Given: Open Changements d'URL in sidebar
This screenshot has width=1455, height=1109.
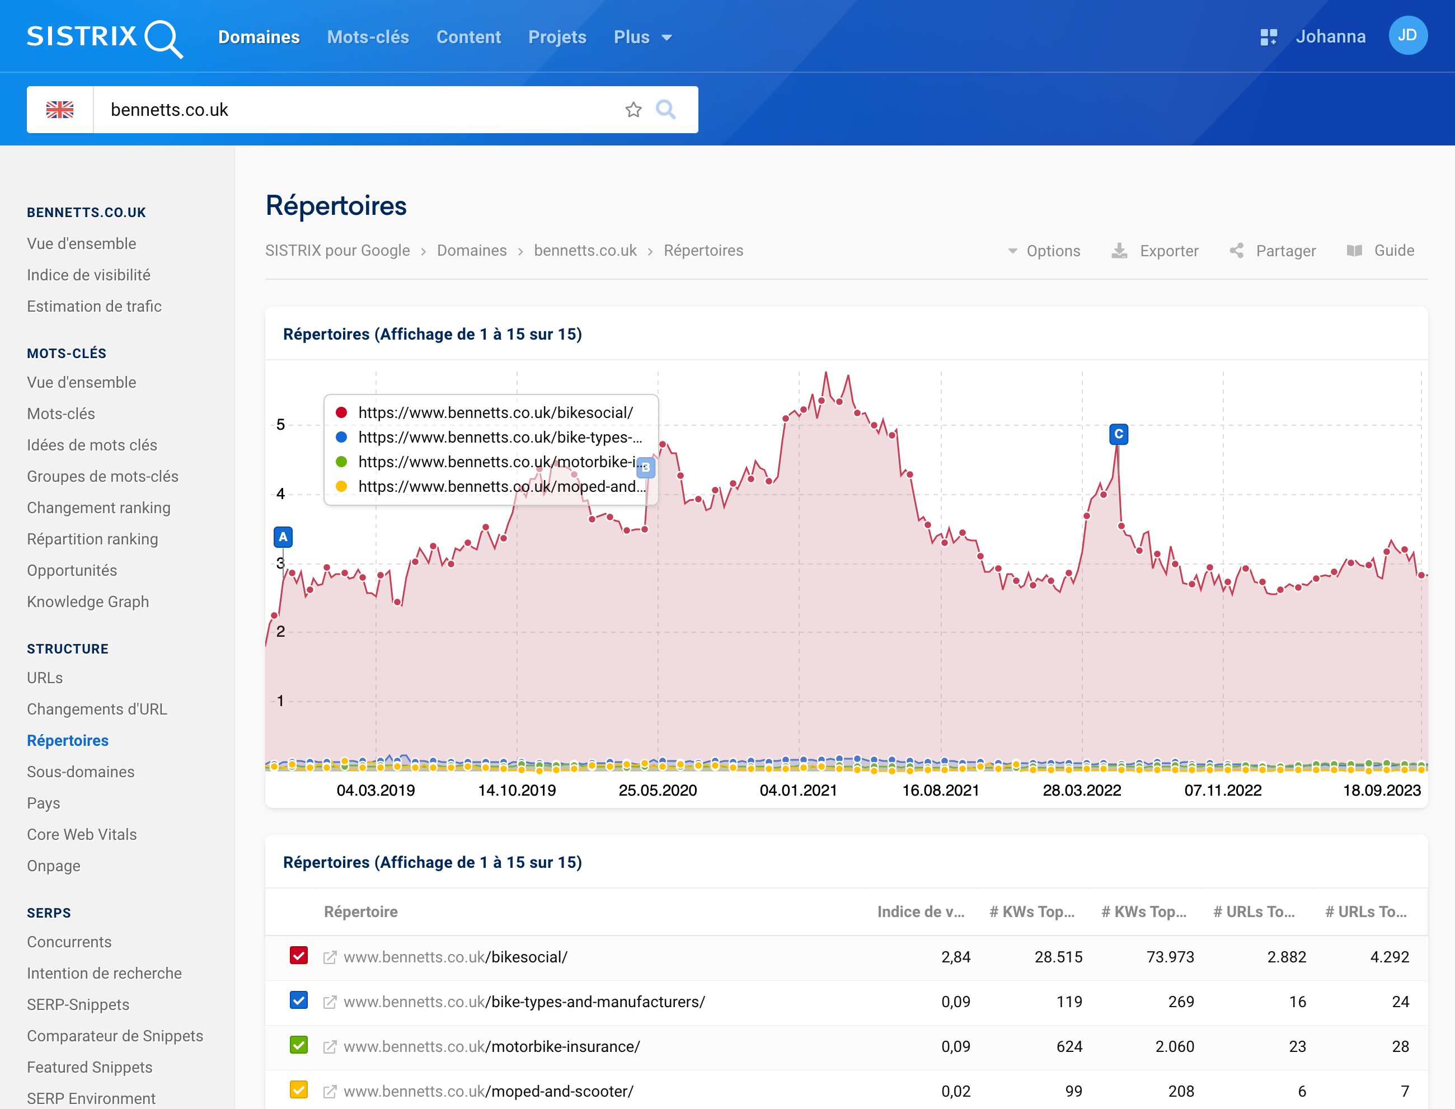Looking at the screenshot, I should click(97, 709).
